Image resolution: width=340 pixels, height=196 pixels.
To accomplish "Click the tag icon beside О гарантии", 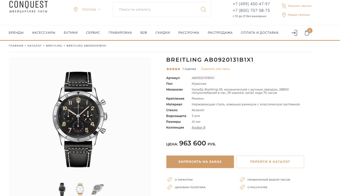I will pyautogui.click(x=169, y=180).
